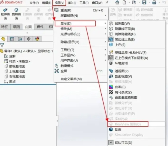The height and width of the screenshot is (146, 168).
Task: Select the 旋转曲面 surface tool
Action: pyautogui.click(x=16, y=14)
